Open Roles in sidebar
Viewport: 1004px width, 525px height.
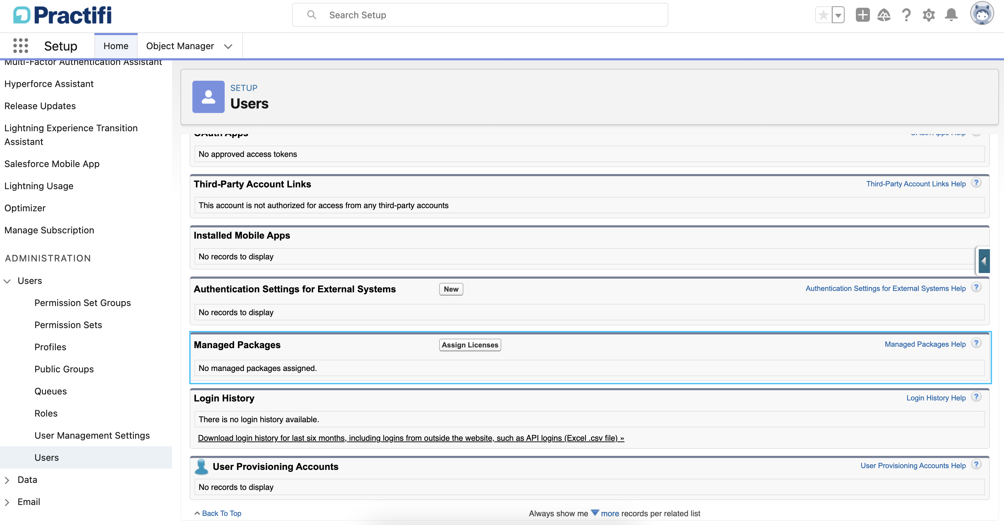tap(46, 413)
